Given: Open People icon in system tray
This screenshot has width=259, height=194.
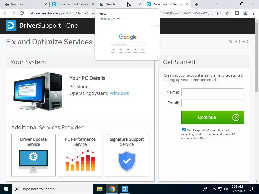Looking at the screenshot, I should tap(205, 189).
